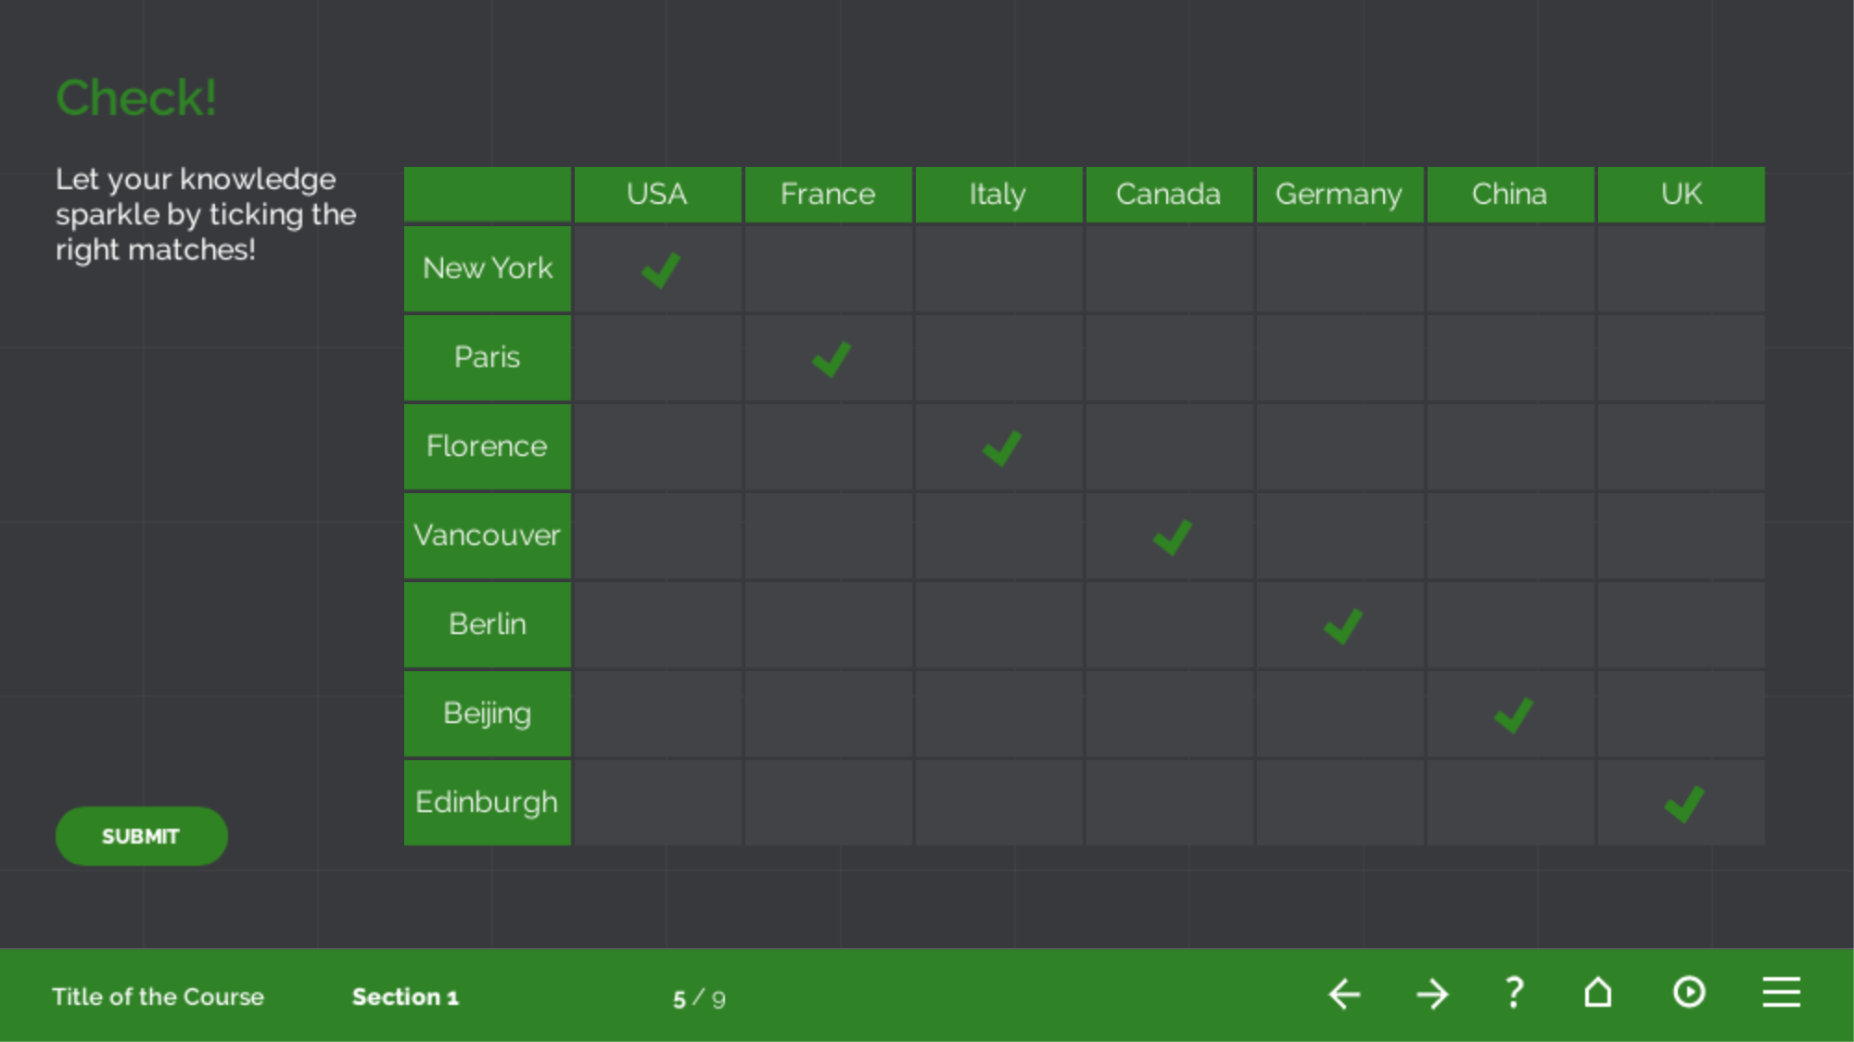Click Title of the Course text
The height and width of the screenshot is (1042, 1854).
[158, 997]
